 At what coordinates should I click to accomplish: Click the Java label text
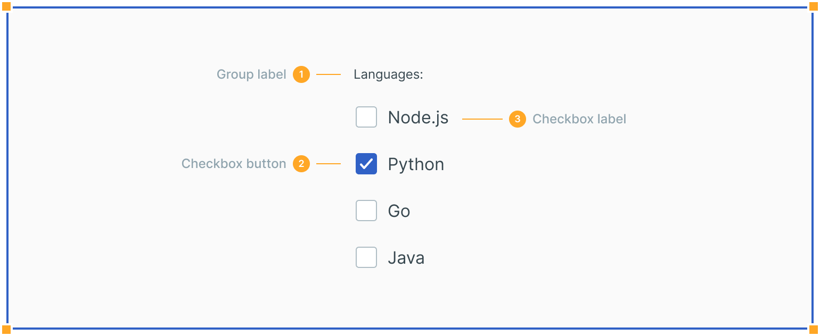pyautogui.click(x=406, y=258)
